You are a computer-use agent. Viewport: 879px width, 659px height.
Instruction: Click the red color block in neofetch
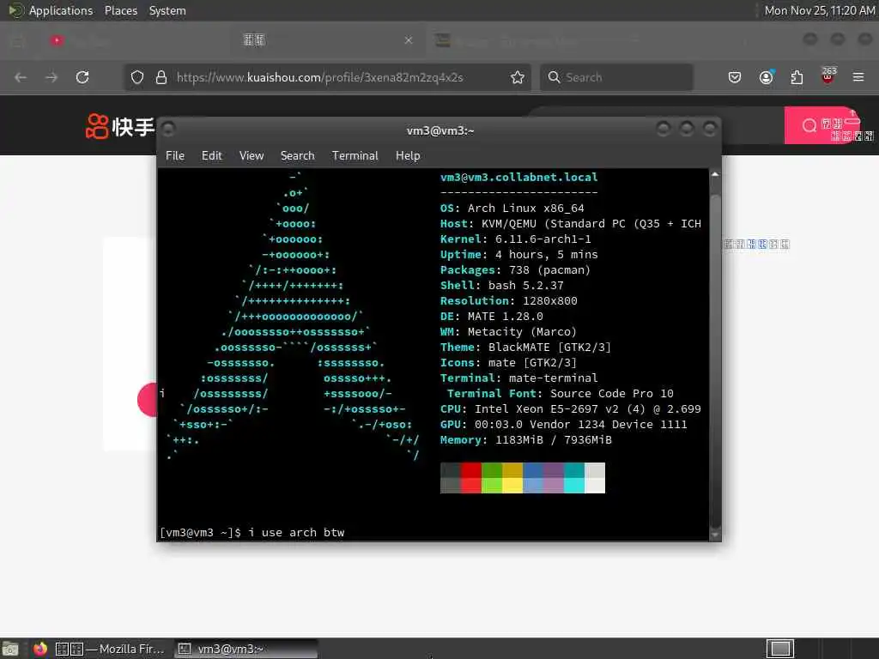pos(471,477)
